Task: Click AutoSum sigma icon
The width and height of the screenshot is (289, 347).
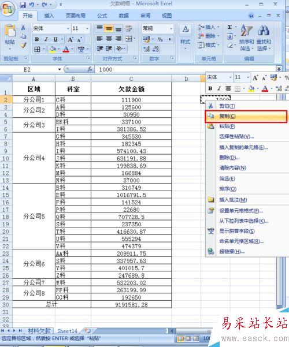Action: pyautogui.click(x=230, y=27)
